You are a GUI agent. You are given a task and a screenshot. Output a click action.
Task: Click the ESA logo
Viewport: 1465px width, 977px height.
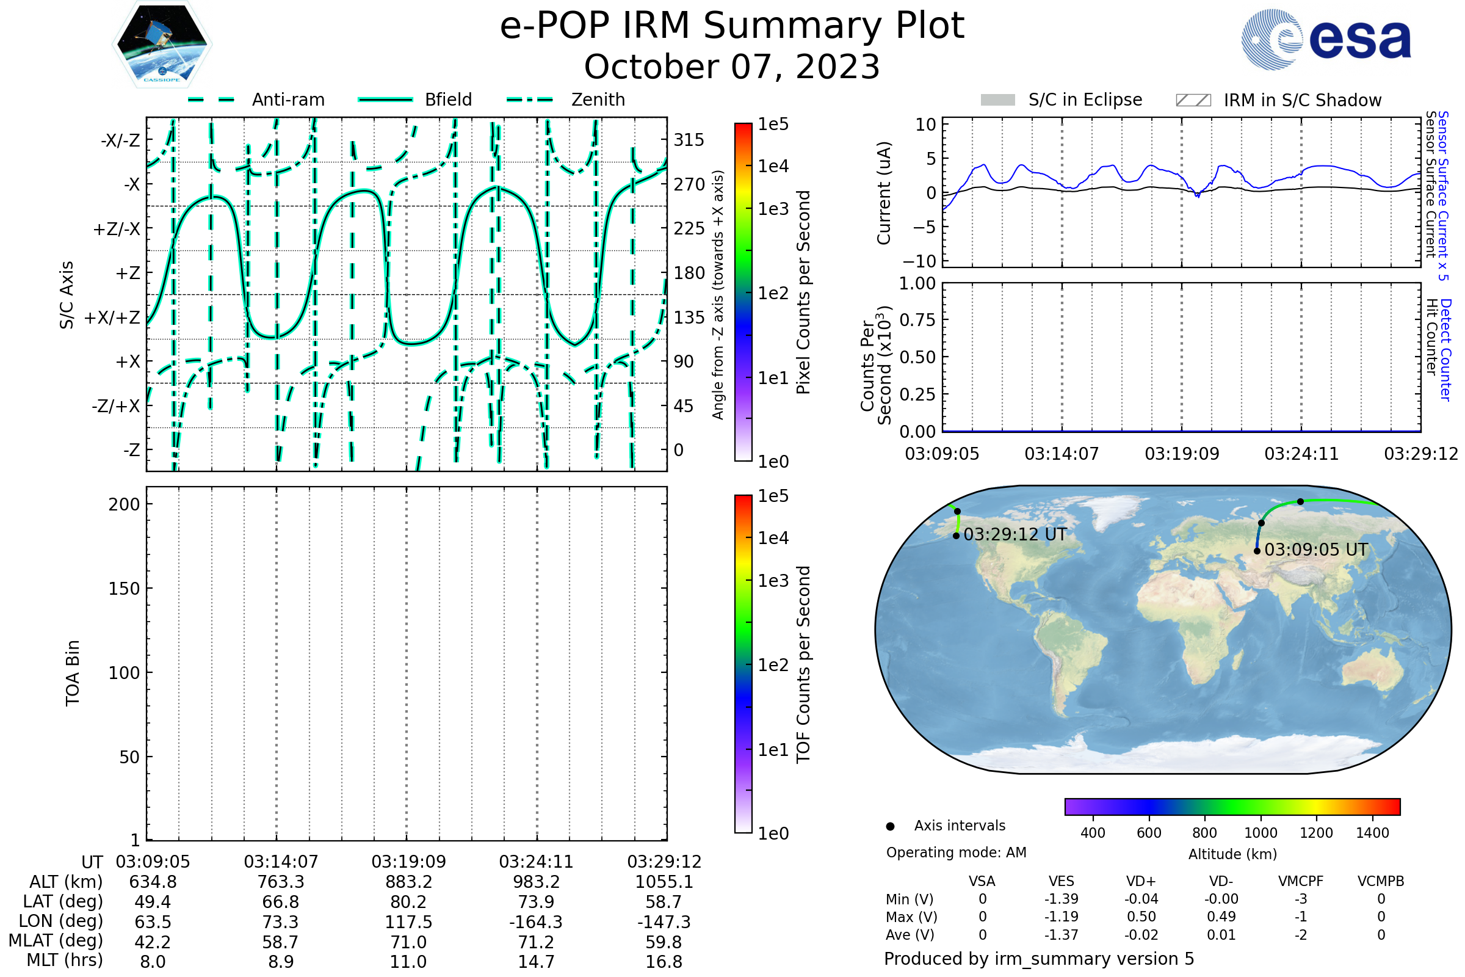click(x=1326, y=40)
